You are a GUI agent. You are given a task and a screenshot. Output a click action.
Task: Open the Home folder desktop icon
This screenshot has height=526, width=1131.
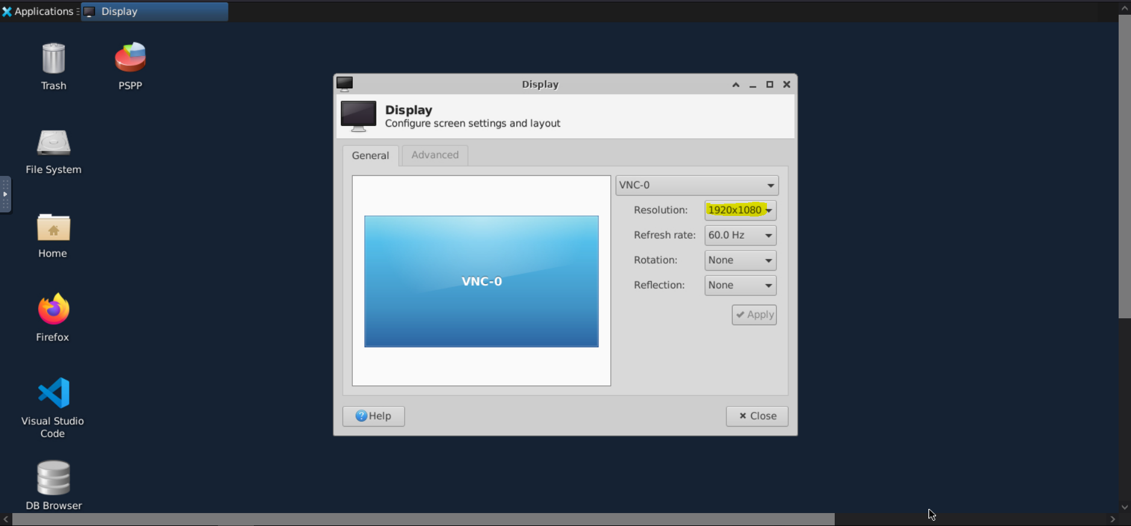point(53,236)
